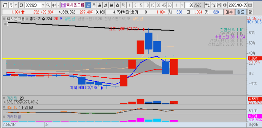Open the settings gear icon
Screen dimensions: 262x128
click(225, 5)
